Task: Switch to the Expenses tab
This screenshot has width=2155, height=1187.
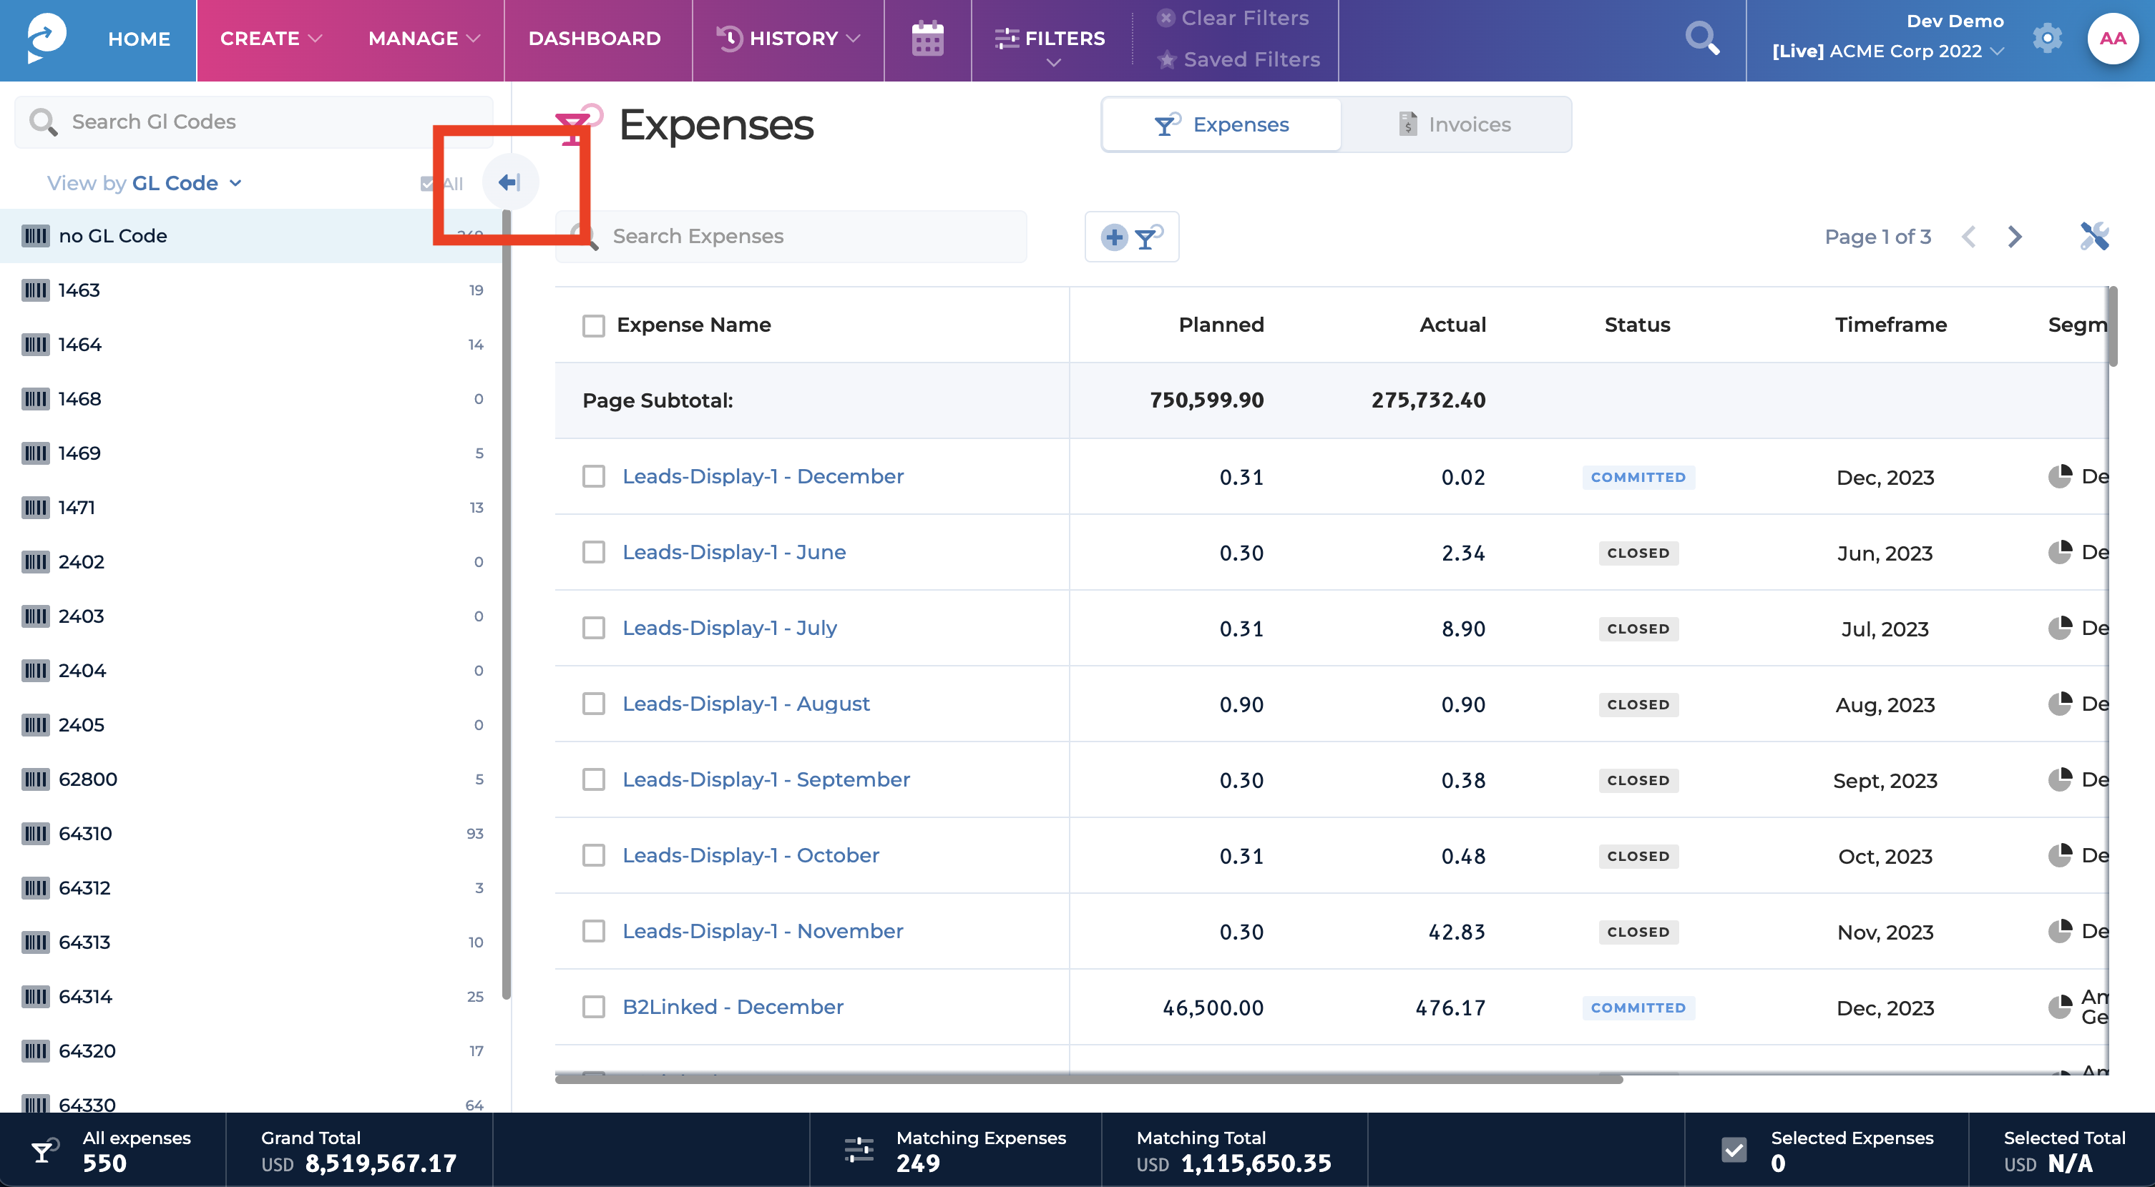Action: click(1221, 124)
